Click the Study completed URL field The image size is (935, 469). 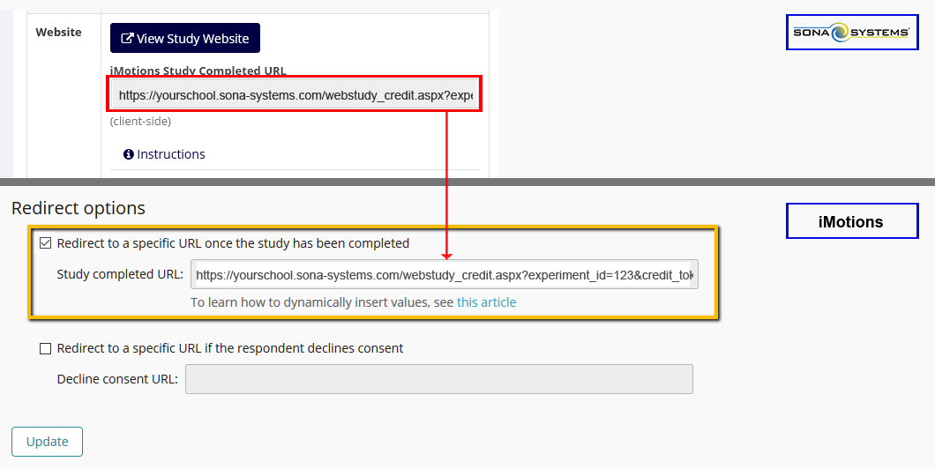(445, 275)
